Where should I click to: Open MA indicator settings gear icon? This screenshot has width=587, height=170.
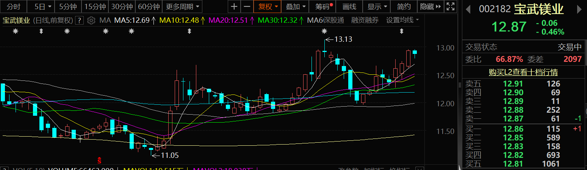[91, 20]
